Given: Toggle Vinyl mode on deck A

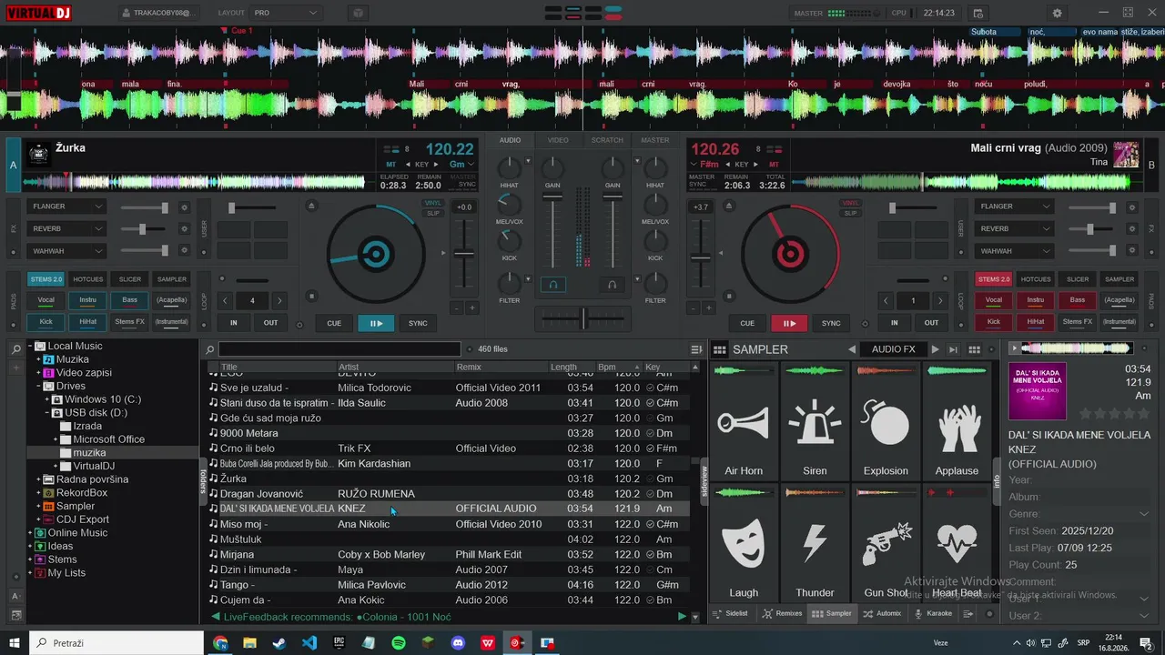Looking at the screenshot, I should [x=433, y=203].
